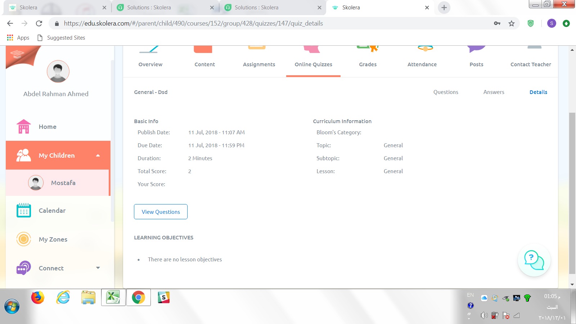Select the quiz Details link
Viewport: 576px width, 324px height.
pyautogui.click(x=538, y=92)
